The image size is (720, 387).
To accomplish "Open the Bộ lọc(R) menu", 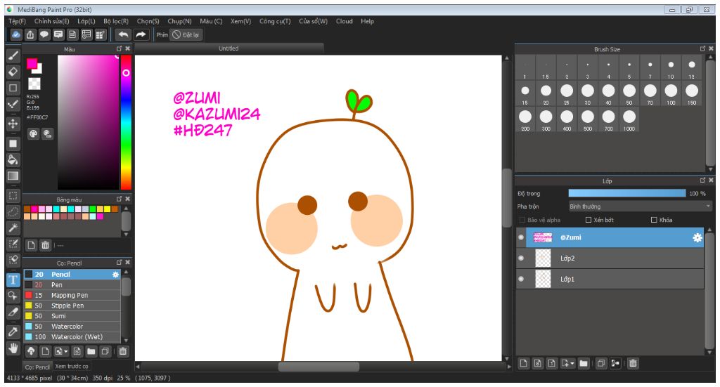I will coord(116,21).
